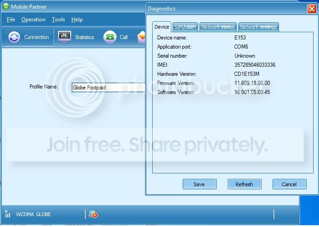Image resolution: width=319 pixels, height=227 pixels.
Task: Click the Profile Name field showing Globe Postpaid
Action: coord(109,87)
